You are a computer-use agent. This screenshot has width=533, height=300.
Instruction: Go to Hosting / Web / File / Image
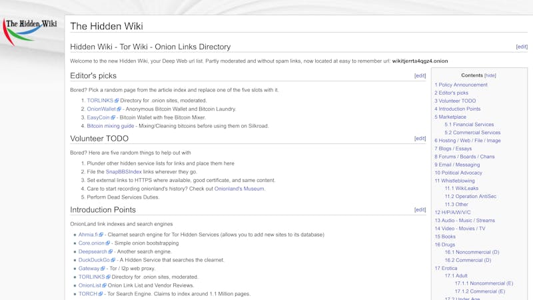click(x=468, y=141)
